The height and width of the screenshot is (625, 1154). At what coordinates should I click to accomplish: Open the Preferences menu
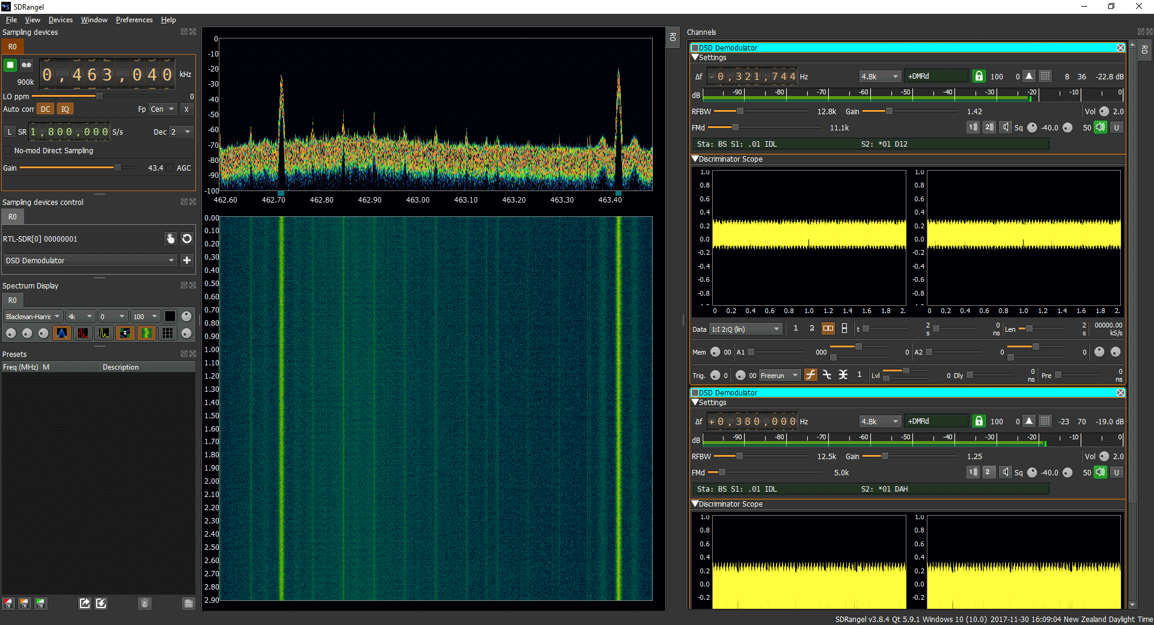click(x=134, y=20)
